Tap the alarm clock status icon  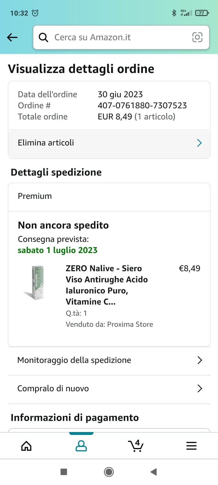pyautogui.click(x=35, y=13)
